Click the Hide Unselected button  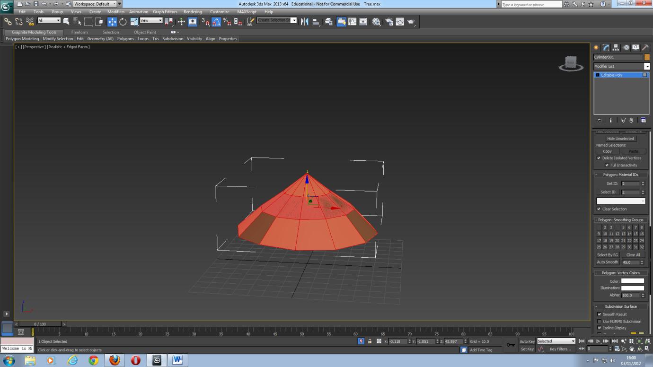[620, 139]
